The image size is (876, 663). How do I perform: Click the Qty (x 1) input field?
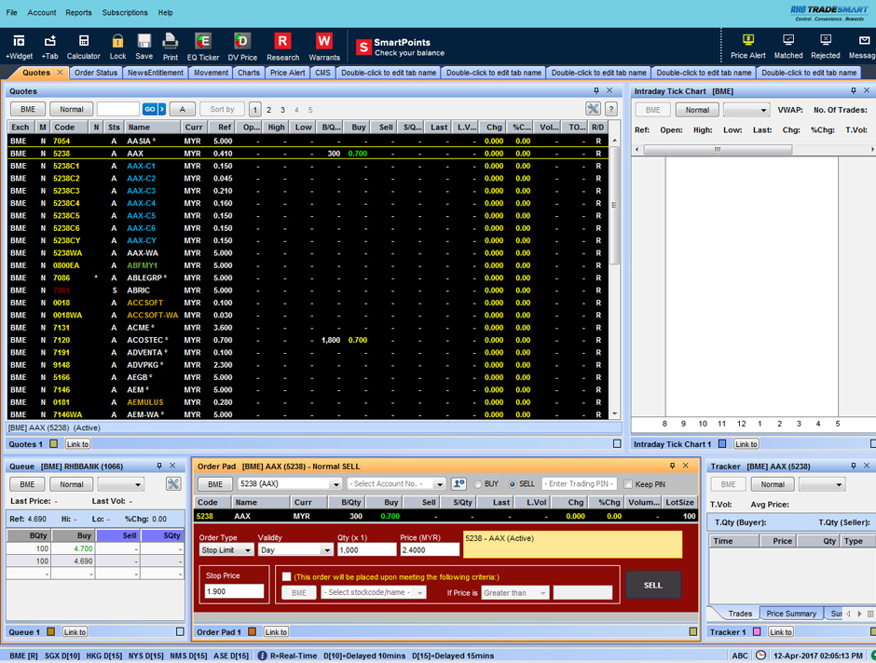(x=366, y=549)
